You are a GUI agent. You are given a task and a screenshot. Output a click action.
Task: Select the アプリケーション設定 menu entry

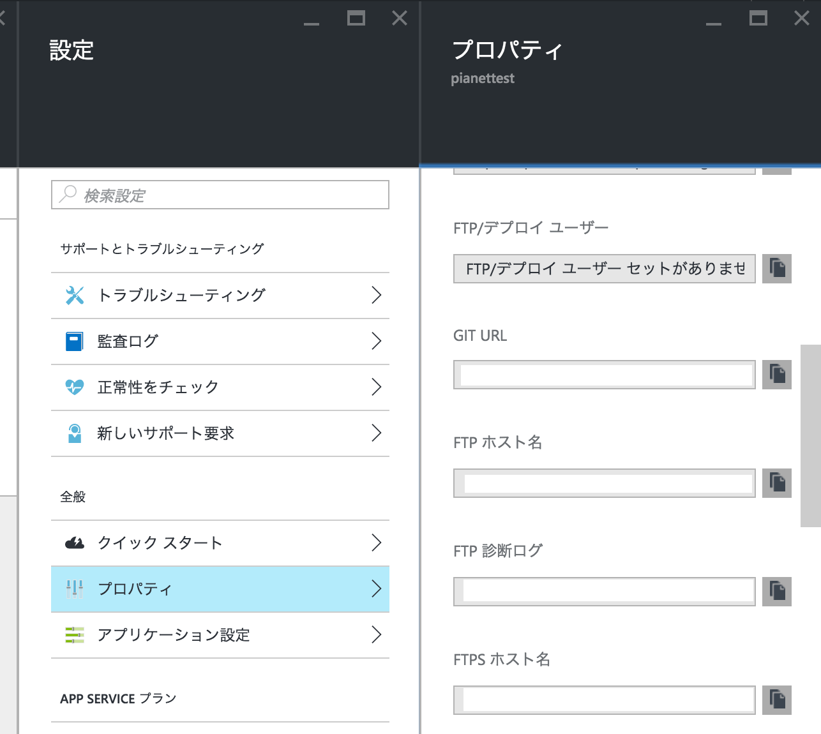click(220, 635)
